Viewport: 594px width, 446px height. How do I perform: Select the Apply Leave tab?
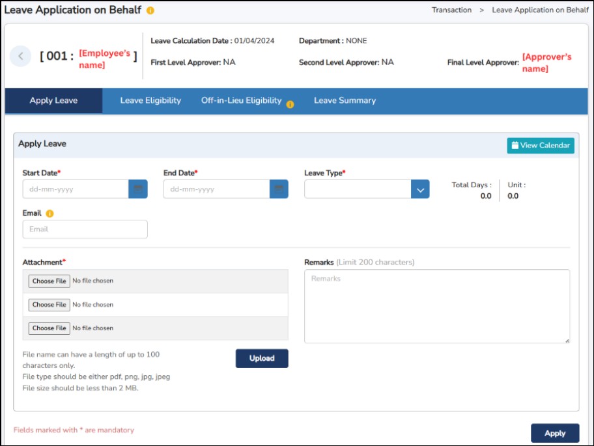[x=53, y=101]
